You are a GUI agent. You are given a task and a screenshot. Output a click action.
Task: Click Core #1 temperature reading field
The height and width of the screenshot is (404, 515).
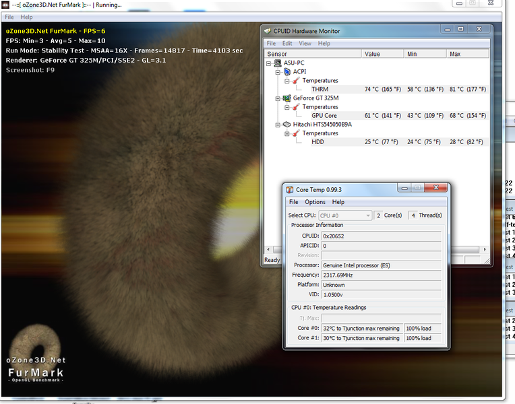[362, 338]
